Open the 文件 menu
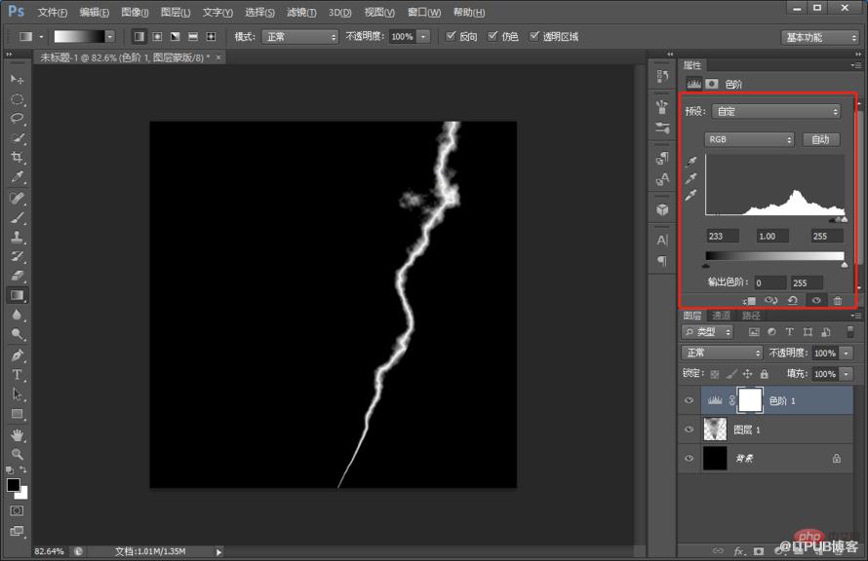This screenshot has height=561, width=868. (x=52, y=12)
